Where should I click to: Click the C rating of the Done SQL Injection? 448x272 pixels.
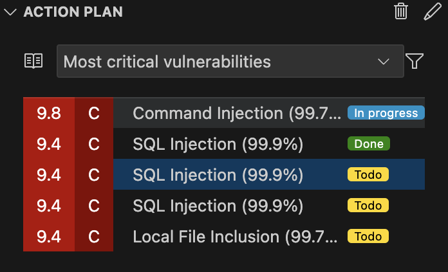pos(94,144)
